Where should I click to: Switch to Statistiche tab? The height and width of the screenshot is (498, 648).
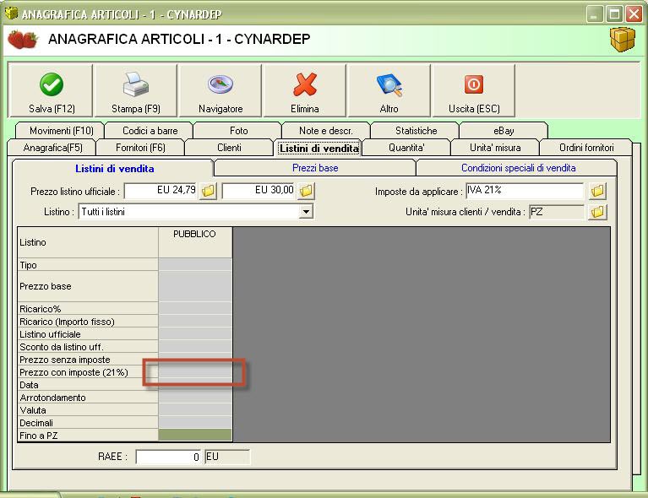pyautogui.click(x=416, y=131)
